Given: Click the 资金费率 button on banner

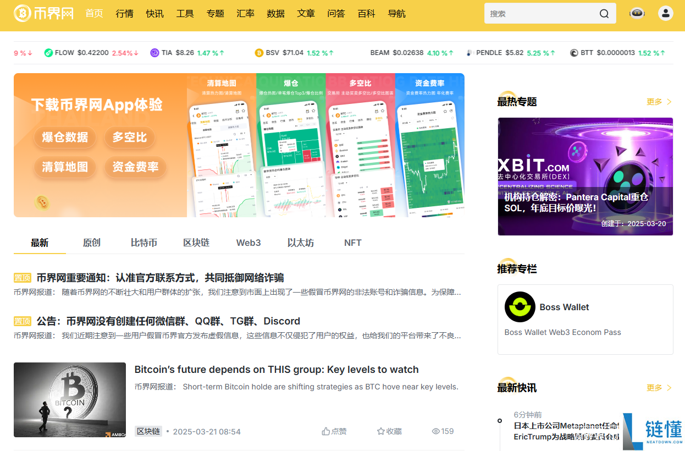Looking at the screenshot, I should tap(135, 167).
